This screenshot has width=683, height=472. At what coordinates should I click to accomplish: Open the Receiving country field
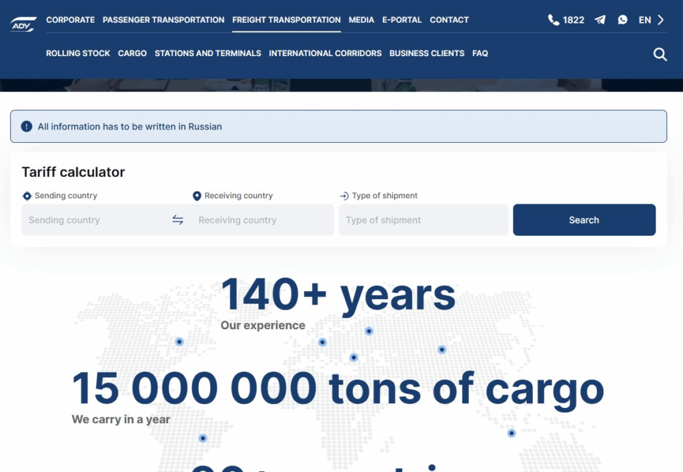[263, 220]
